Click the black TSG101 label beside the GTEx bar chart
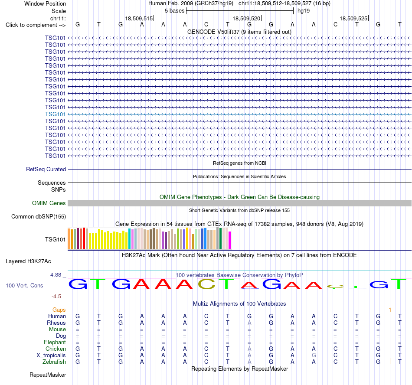 pos(55,239)
